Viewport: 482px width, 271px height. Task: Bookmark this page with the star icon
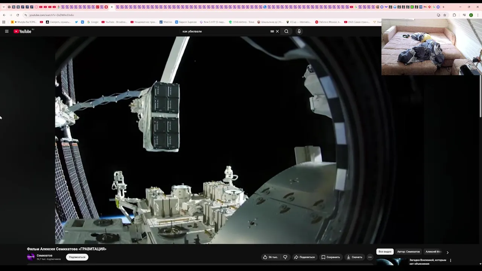tap(445, 15)
